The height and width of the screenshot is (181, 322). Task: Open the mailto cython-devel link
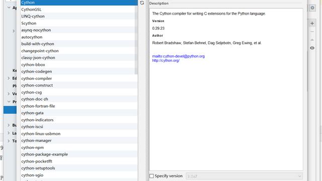tap(178, 56)
